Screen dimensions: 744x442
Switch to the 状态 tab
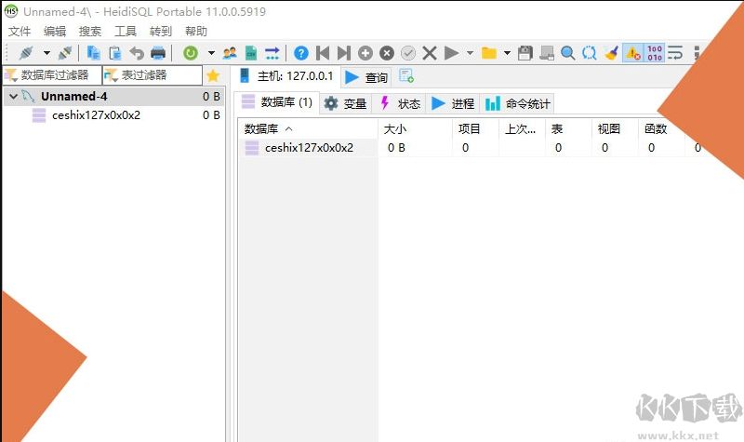pos(400,103)
